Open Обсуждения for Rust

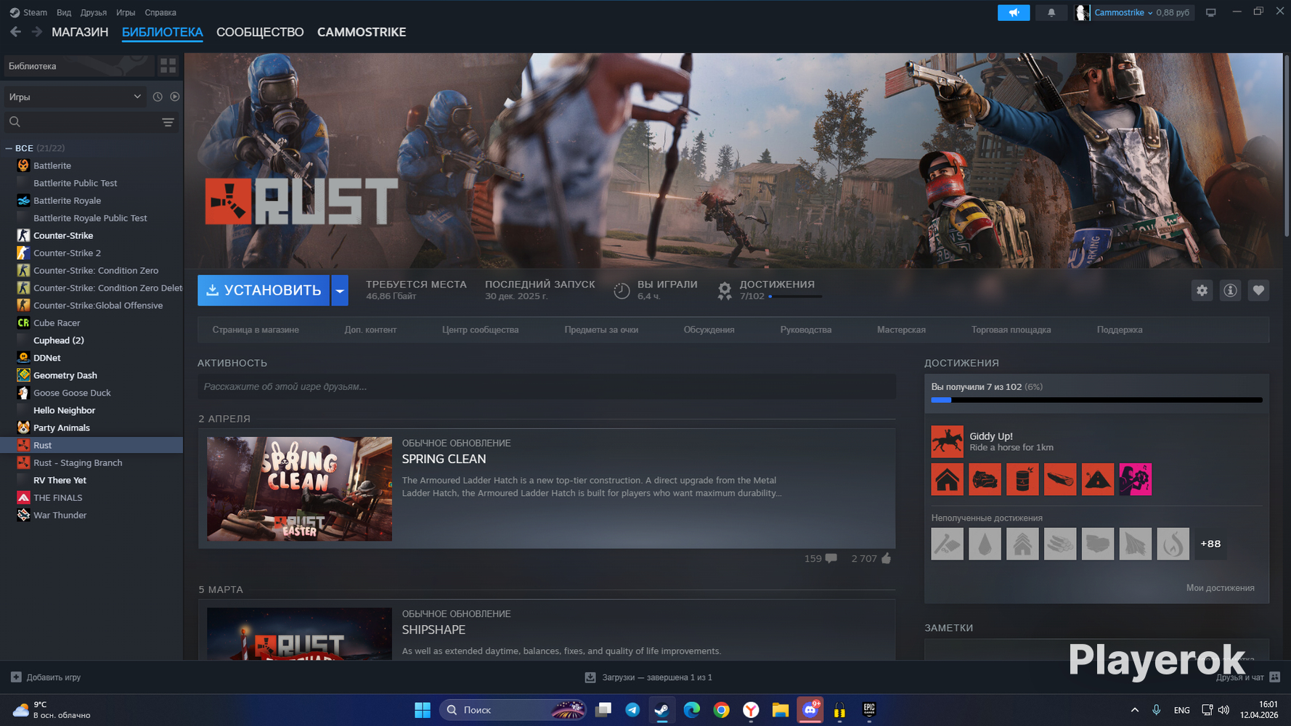coord(709,330)
